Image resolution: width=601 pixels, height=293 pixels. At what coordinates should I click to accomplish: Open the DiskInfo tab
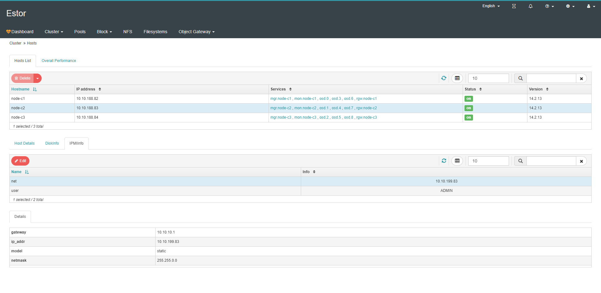(52, 143)
